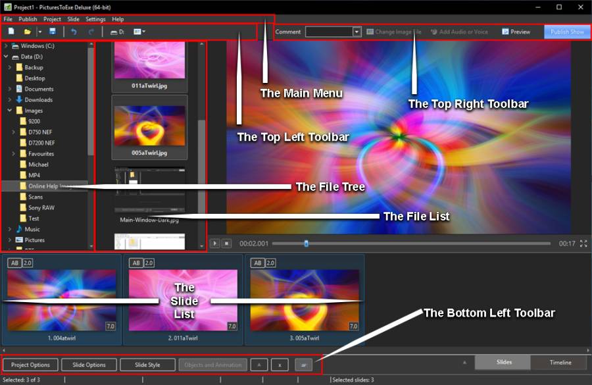Expand the Backup folder in file tree

(10, 68)
